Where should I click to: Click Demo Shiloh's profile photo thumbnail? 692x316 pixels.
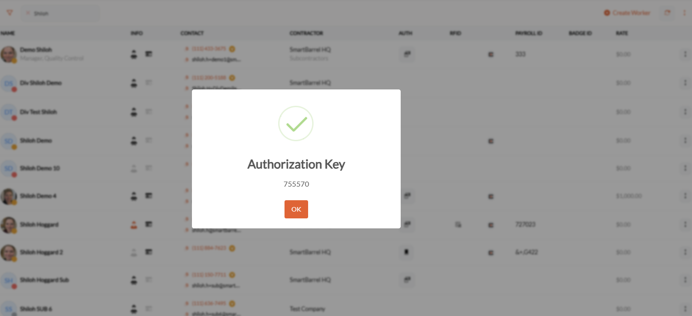pyautogui.click(x=10, y=54)
